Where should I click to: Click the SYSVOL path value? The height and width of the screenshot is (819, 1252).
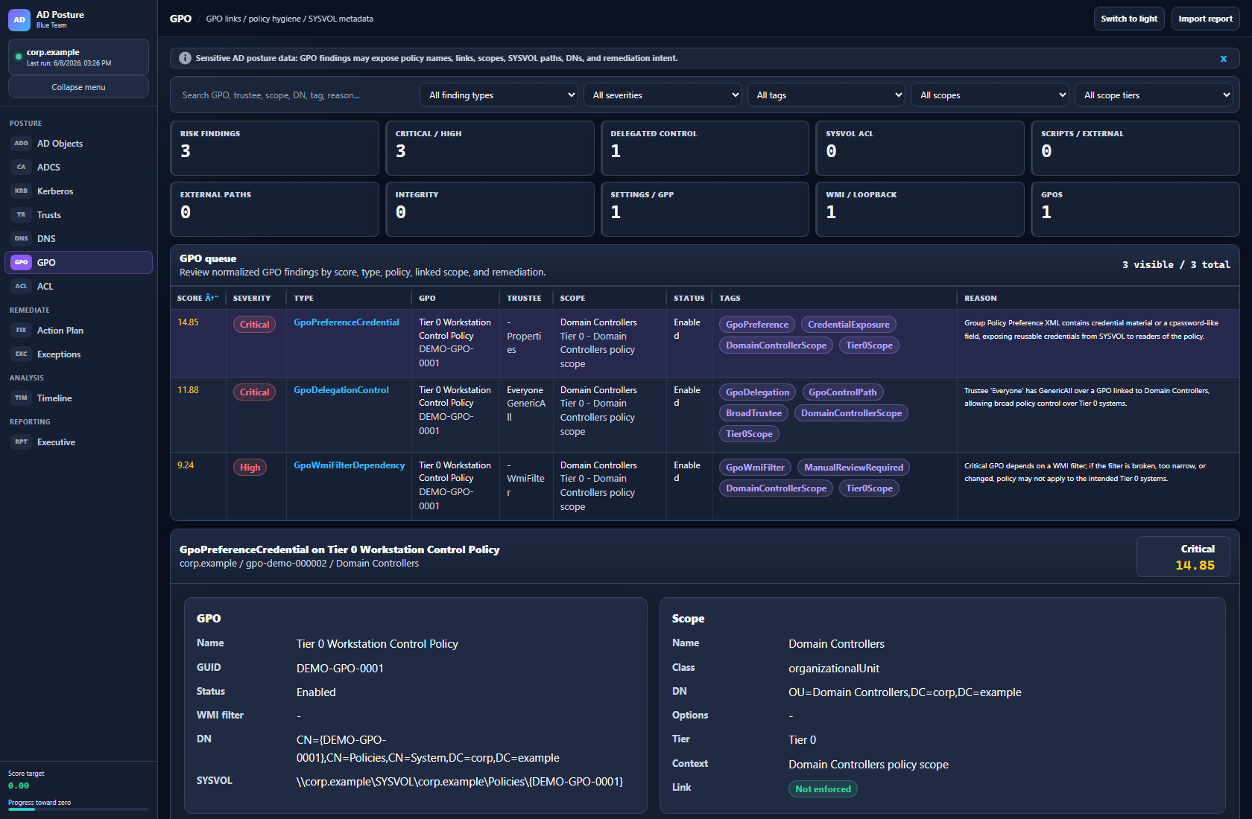(x=460, y=781)
